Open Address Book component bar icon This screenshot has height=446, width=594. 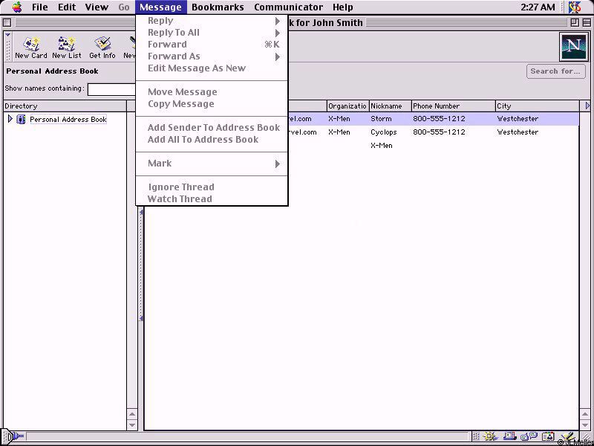(548, 437)
